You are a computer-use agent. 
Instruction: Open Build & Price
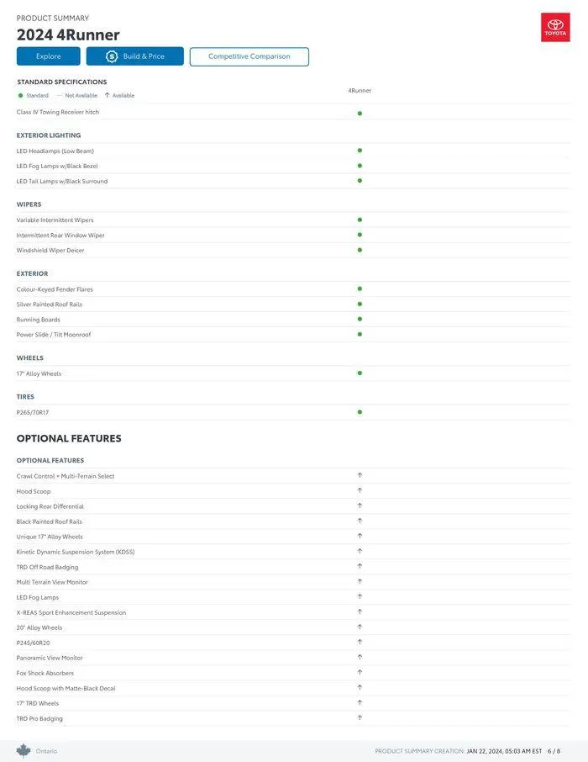(135, 56)
